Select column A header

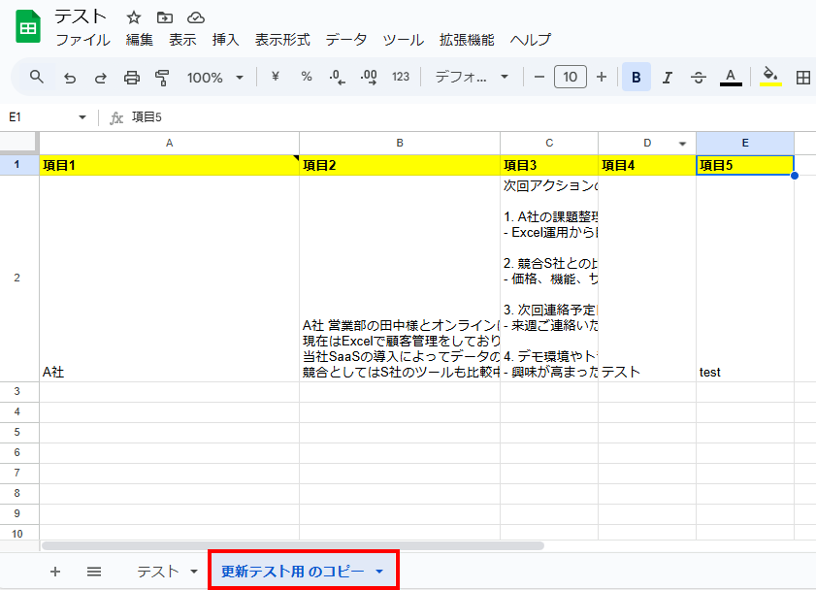(x=169, y=143)
